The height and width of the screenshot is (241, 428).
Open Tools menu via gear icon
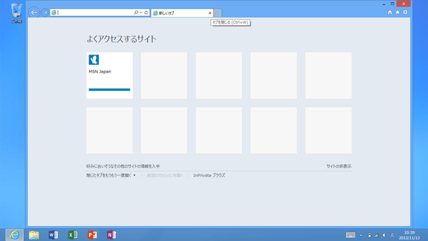tap(405, 12)
